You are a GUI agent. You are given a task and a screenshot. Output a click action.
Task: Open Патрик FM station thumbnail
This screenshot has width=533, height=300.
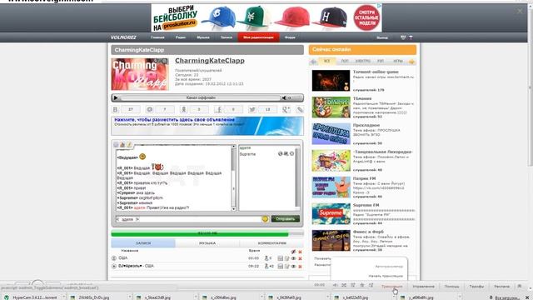[x=331, y=187]
